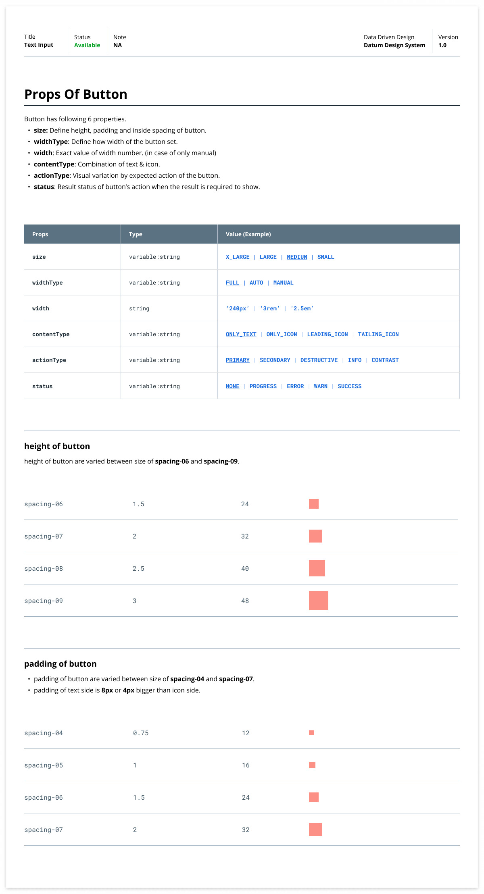The height and width of the screenshot is (894, 484).
Task: Select the spacing-08 swatch square
Action: coord(317,568)
